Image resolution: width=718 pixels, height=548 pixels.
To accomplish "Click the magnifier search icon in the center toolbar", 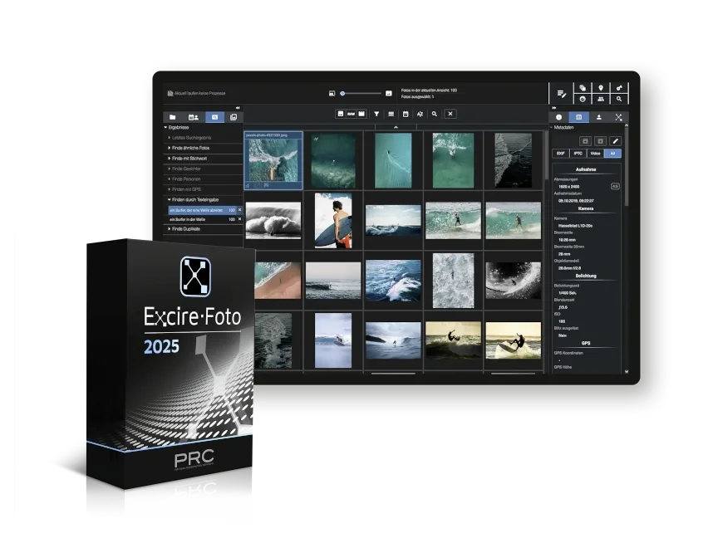I will pyautogui.click(x=435, y=114).
